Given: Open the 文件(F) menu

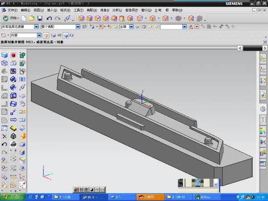Looking at the screenshot, I should coord(13,10).
